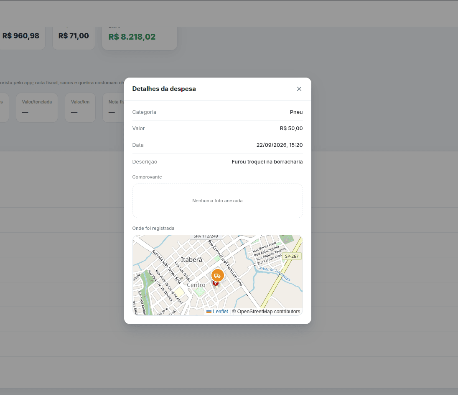This screenshot has width=458, height=395.
Task: Open the Leaflet attribution link
Action: point(220,312)
